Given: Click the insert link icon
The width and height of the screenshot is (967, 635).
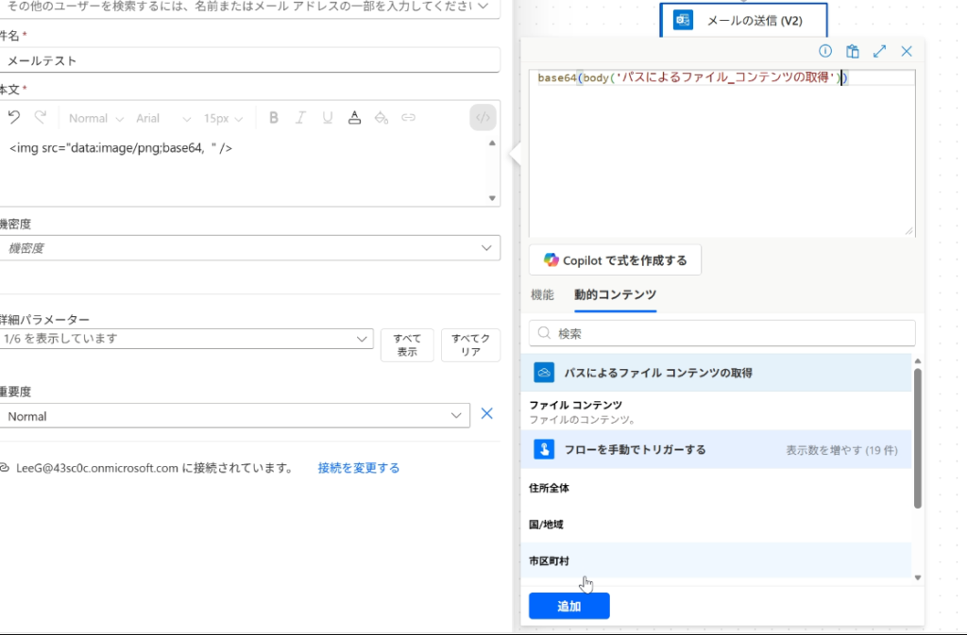Looking at the screenshot, I should point(409,118).
